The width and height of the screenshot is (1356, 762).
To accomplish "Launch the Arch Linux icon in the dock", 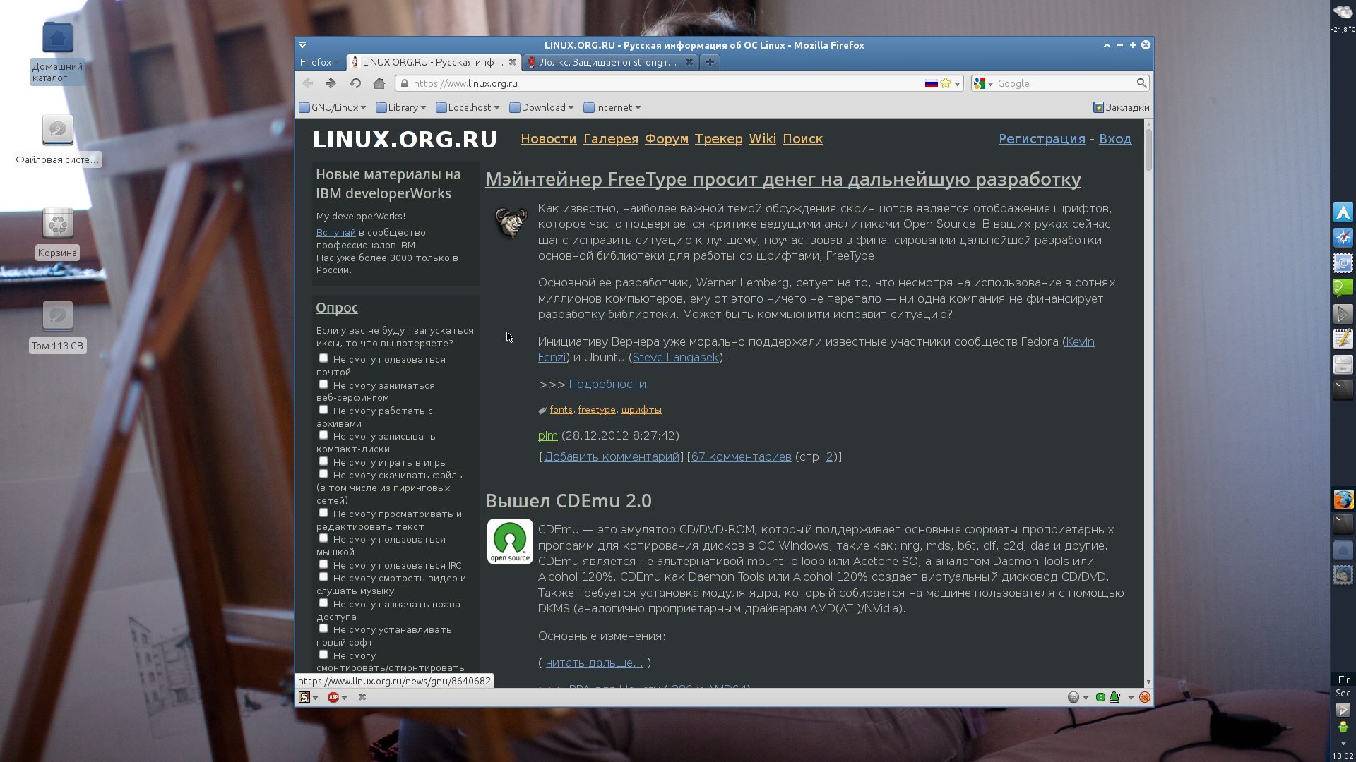I will 1343,212.
